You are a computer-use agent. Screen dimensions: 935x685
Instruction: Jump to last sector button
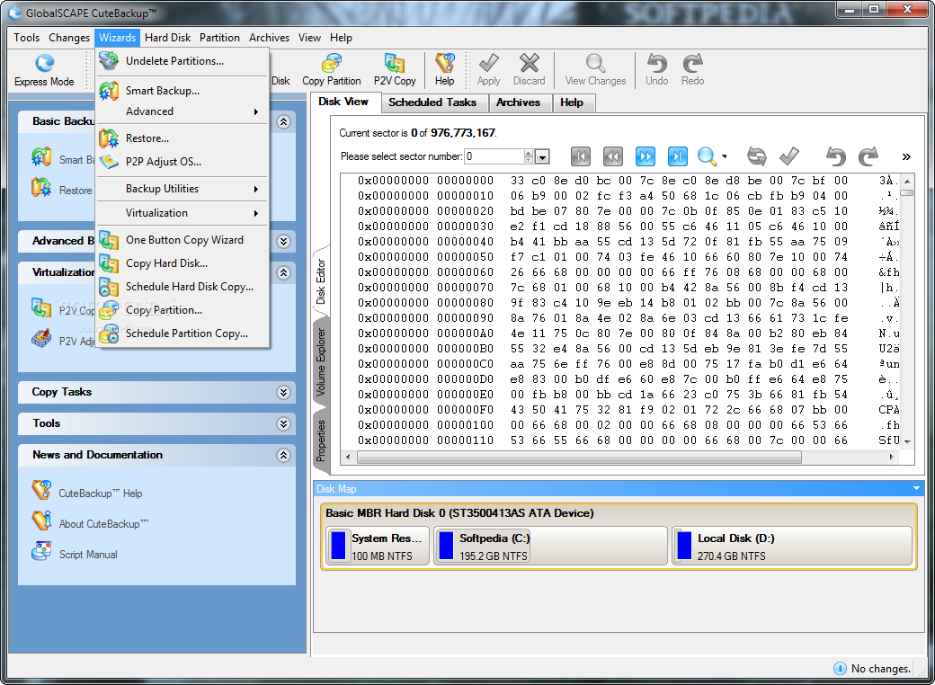677,156
